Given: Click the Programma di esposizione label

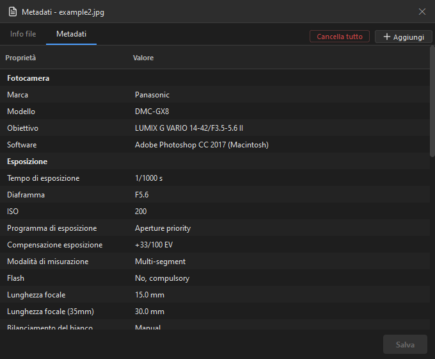Looking at the screenshot, I should tap(52, 228).
